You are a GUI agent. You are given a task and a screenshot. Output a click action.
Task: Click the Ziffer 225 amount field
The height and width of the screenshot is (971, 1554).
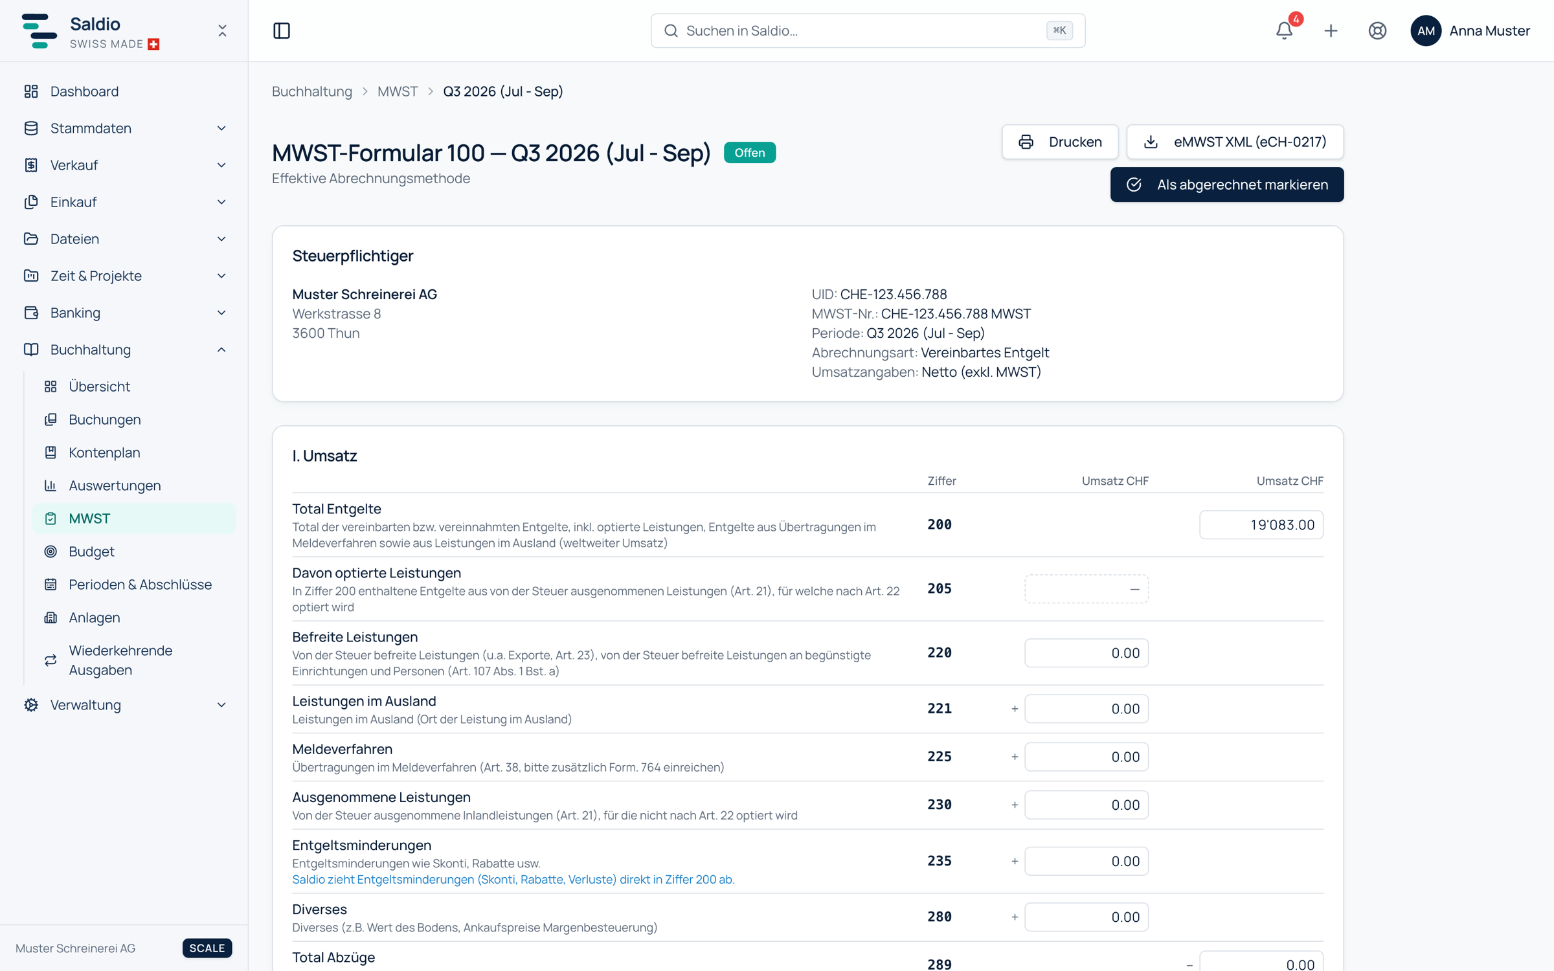[x=1087, y=757]
